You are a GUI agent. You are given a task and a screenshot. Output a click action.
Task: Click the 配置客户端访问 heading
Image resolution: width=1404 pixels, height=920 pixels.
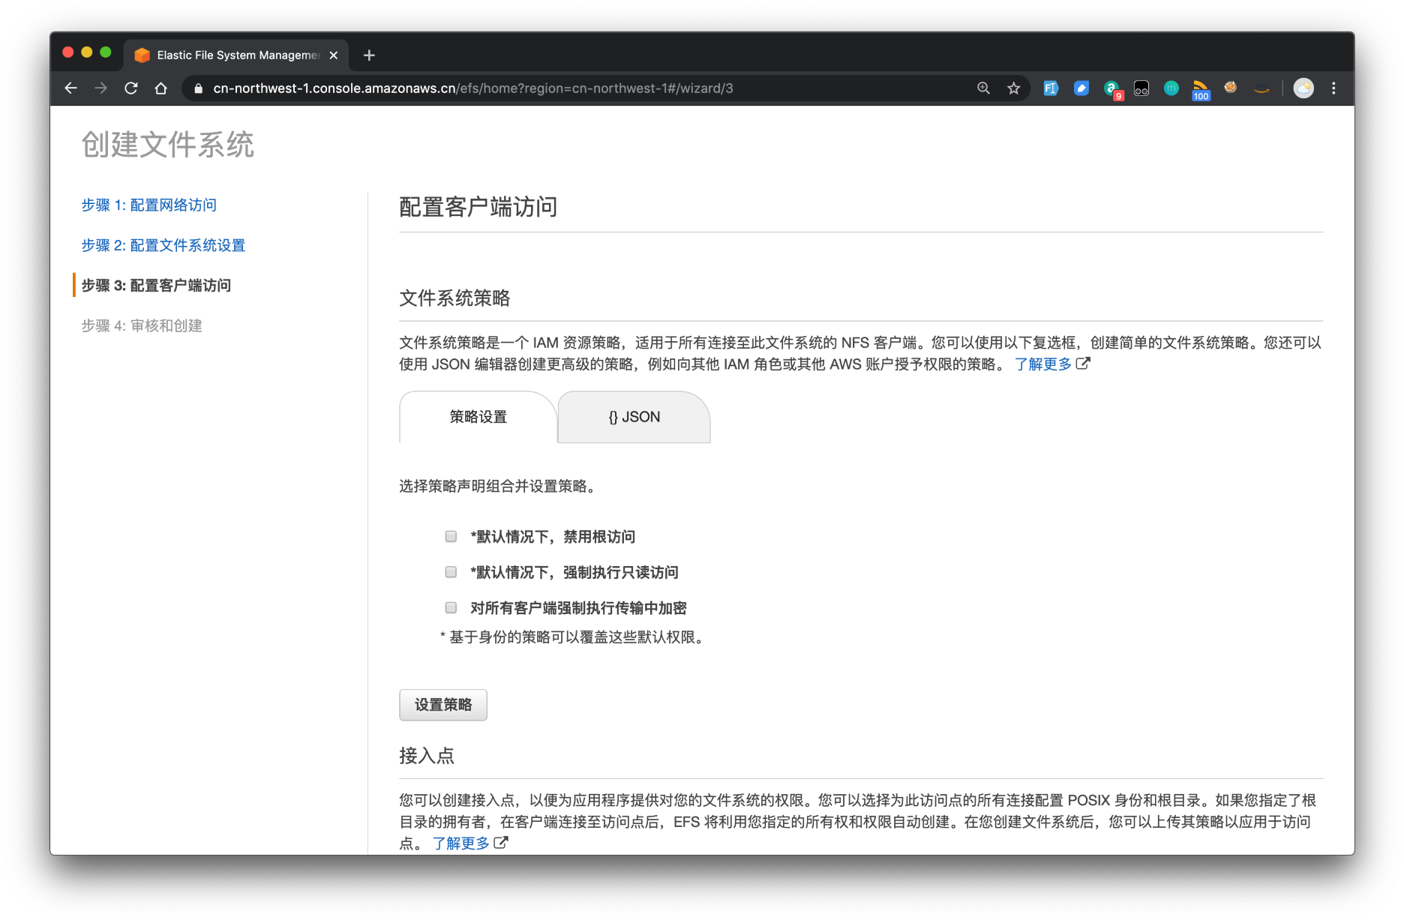coord(478,207)
